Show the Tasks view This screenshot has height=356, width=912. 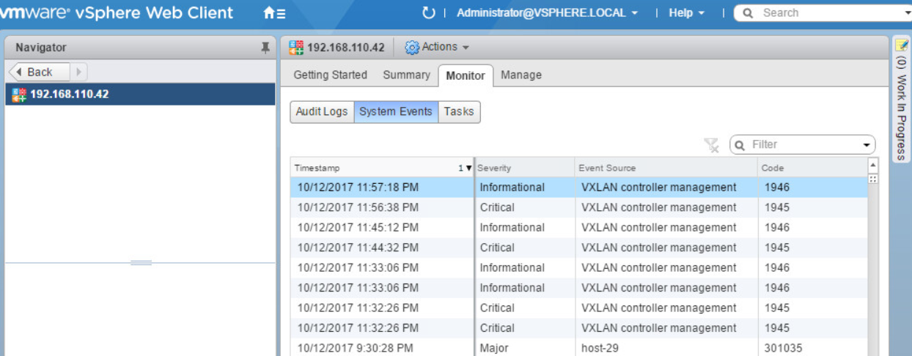tap(459, 112)
